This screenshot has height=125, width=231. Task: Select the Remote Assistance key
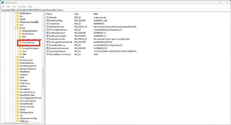coord(28,69)
